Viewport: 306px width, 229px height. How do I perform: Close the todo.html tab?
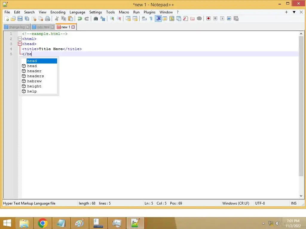pyautogui.click(x=52, y=27)
